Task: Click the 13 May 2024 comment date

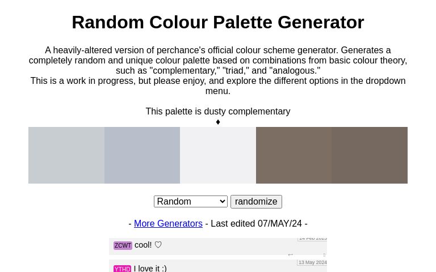Action: (x=312, y=263)
